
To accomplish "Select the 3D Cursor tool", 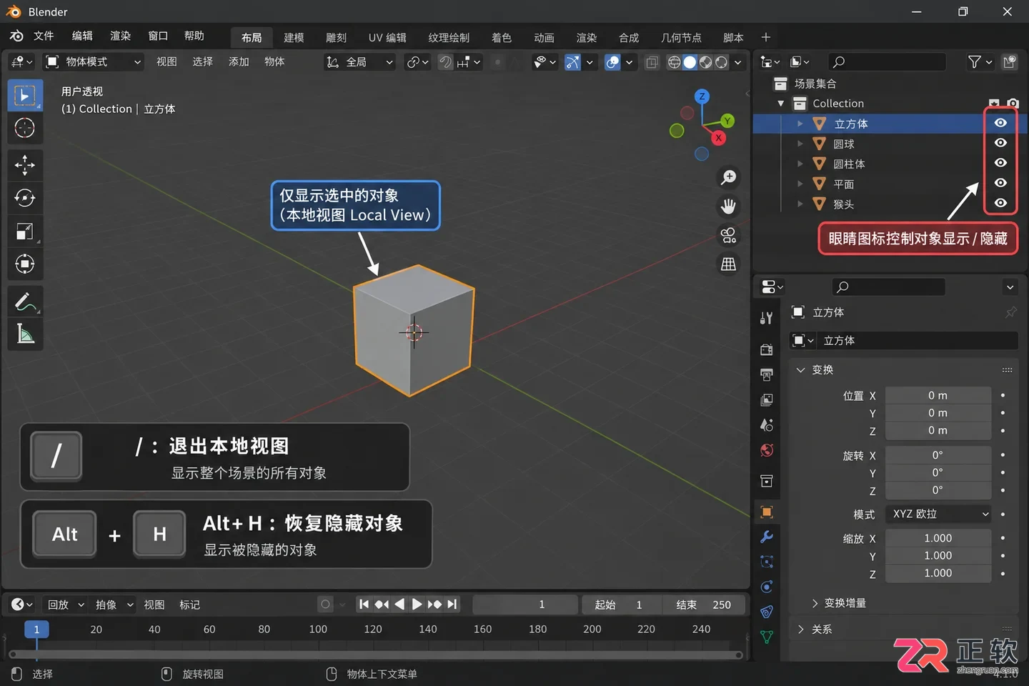I will (25, 128).
